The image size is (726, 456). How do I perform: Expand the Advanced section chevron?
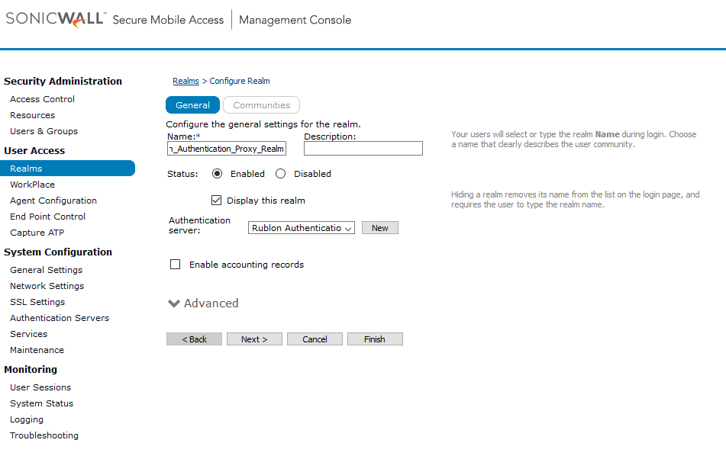click(174, 303)
